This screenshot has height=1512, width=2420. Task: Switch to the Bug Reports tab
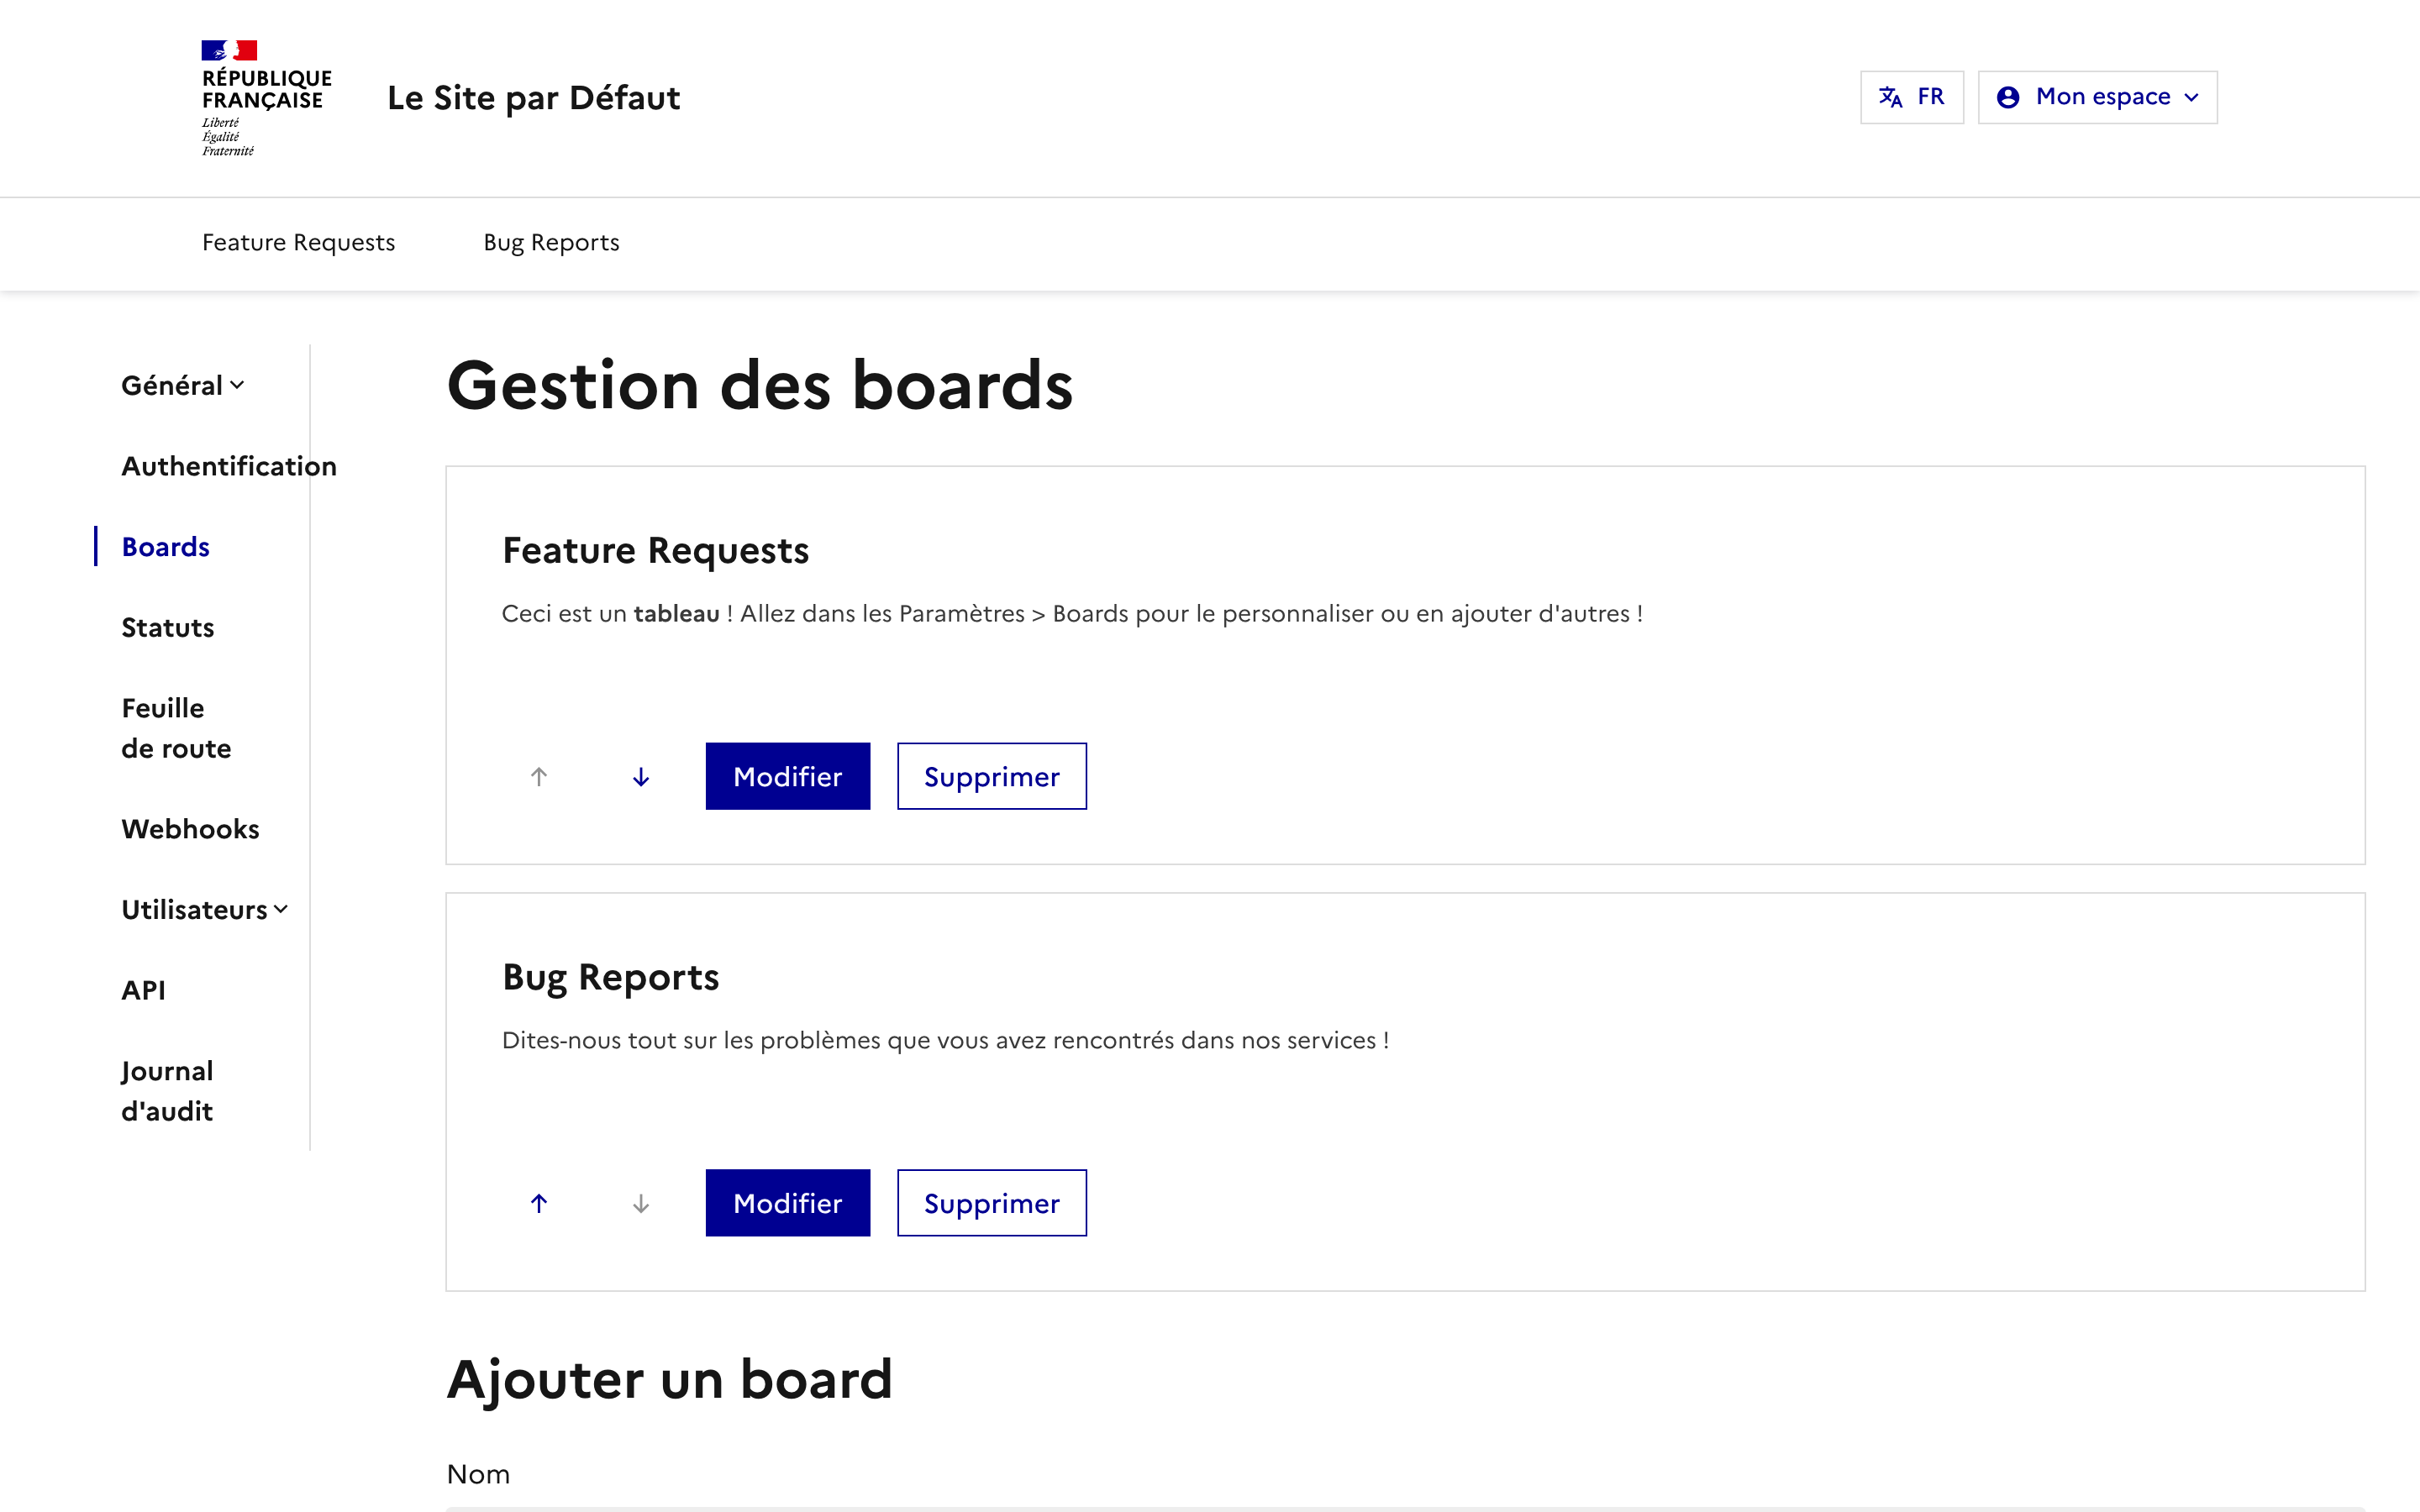point(551,242)
